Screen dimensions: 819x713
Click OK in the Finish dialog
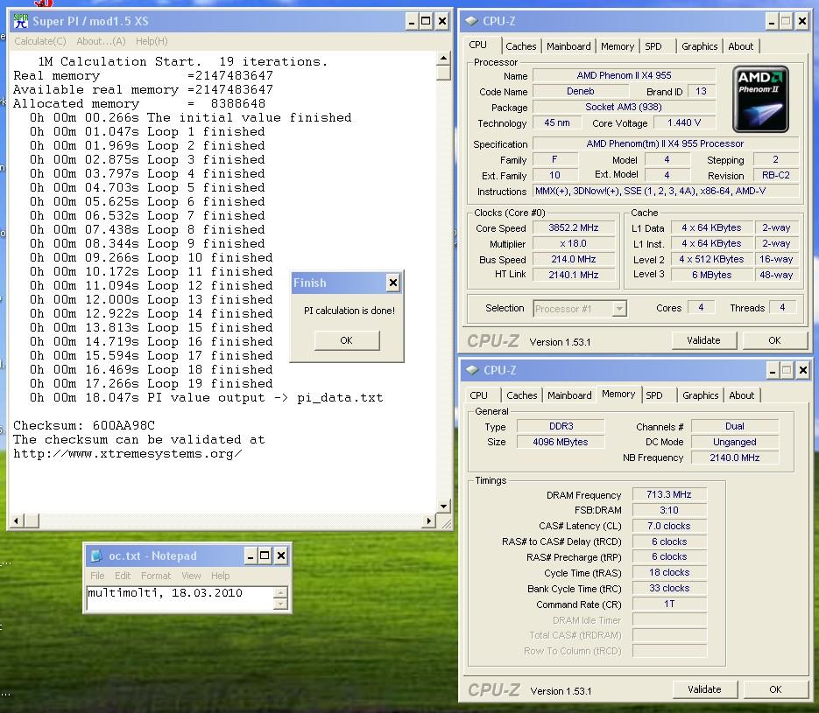(346, 340)
